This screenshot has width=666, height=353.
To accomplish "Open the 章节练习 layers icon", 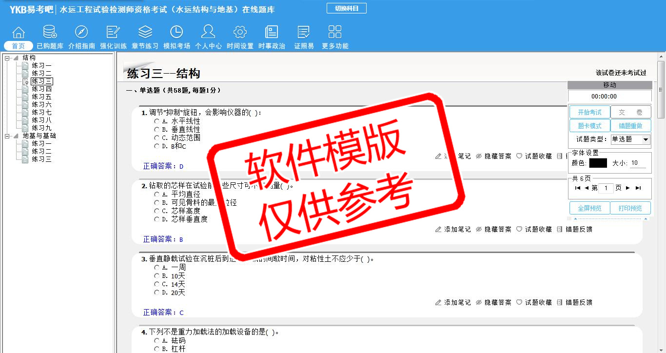I will 145,33.
